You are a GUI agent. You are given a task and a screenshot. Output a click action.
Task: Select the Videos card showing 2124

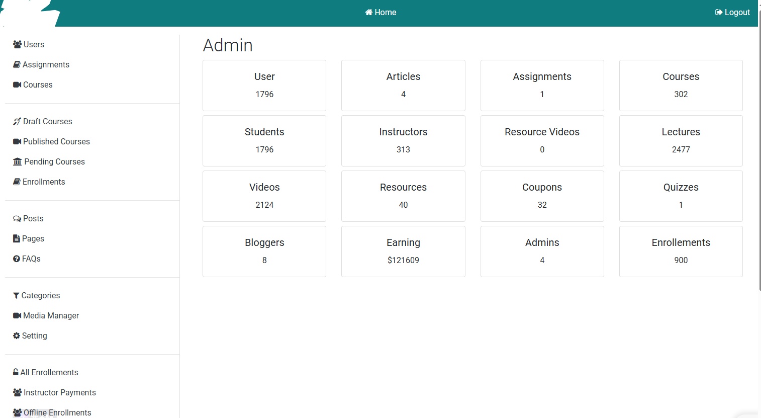tap(264, 196)
